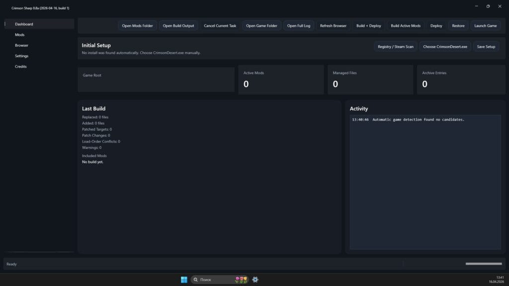509x286 pixels.
Task: Click the 'Added: 0 files' line
Action: coord(93,123)
